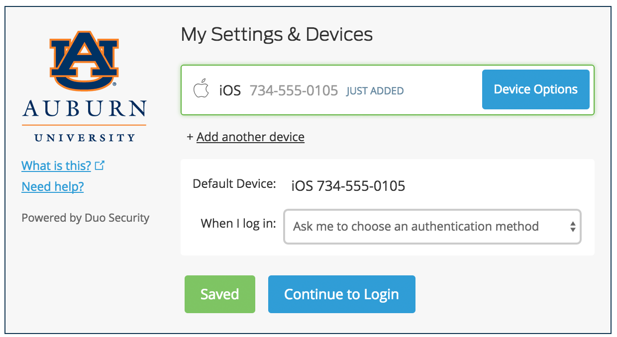Click the My Settings & Devices heading
The height and width of the screenshot is (337, 617).
click(277, 34)
